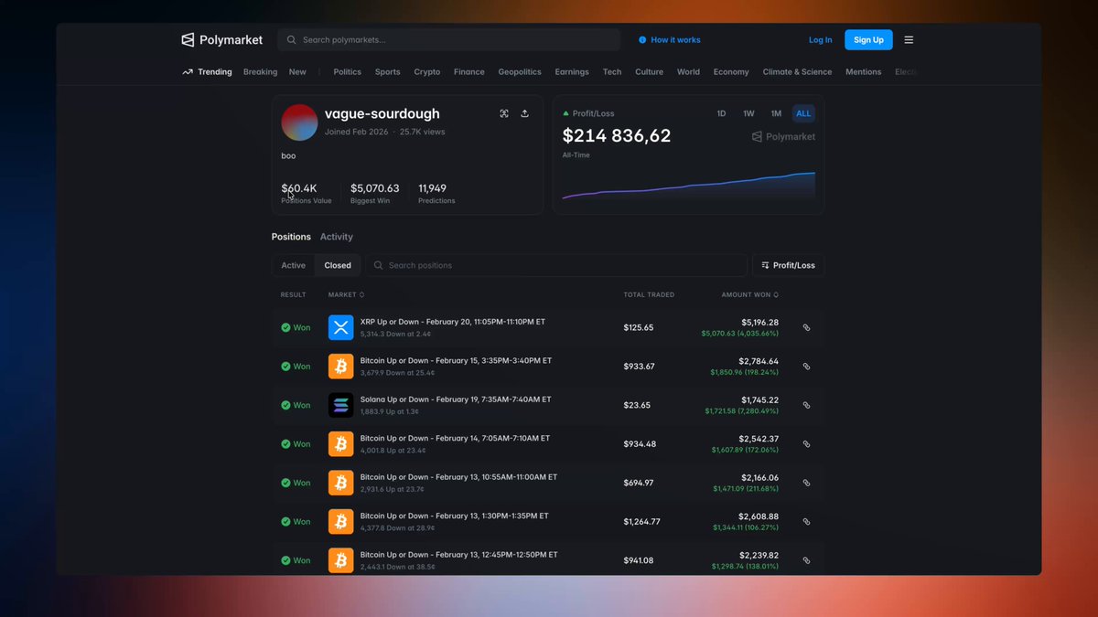Open XRP Up or Down February 20 market

tap(453, 322)
